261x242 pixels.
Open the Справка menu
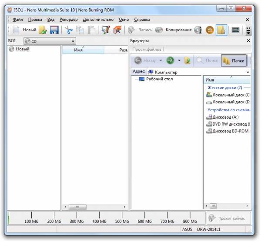(142, 20)
